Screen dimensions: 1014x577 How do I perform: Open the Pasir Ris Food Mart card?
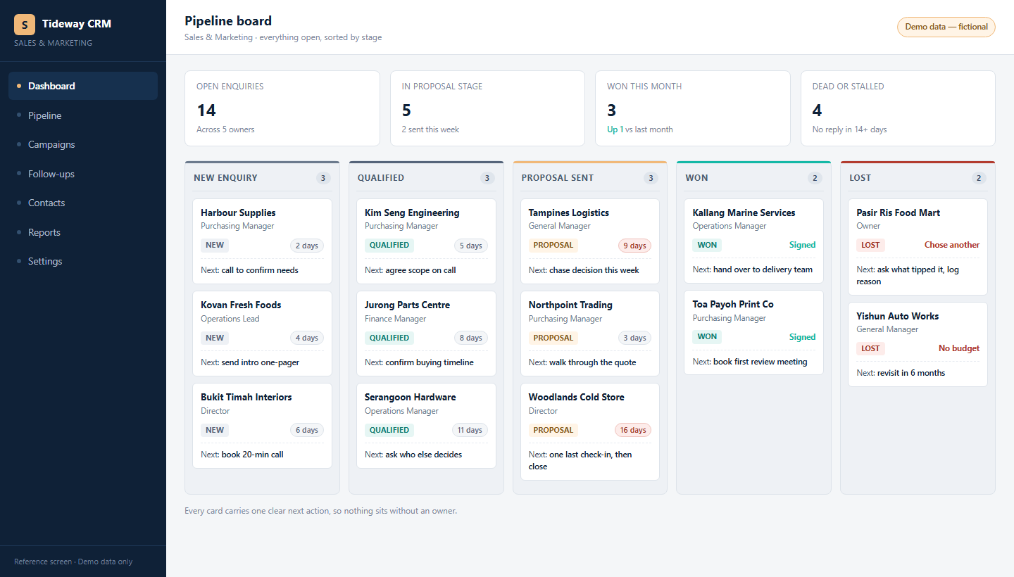pyautogui.click(x=918, y=247)
